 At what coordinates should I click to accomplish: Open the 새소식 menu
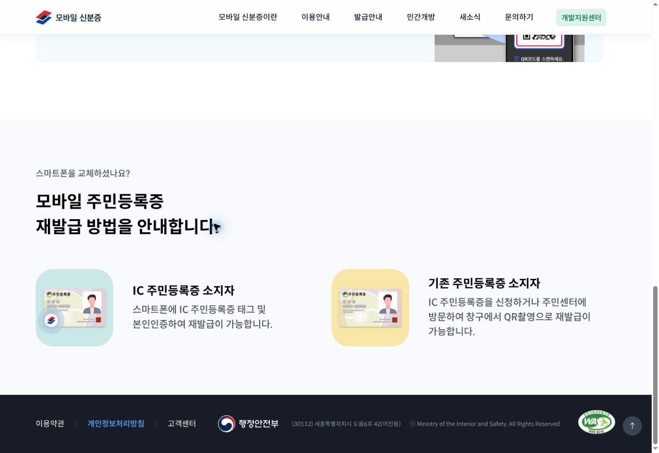470,17
